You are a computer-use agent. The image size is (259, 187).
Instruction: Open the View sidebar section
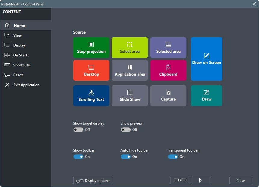point(26,35)
